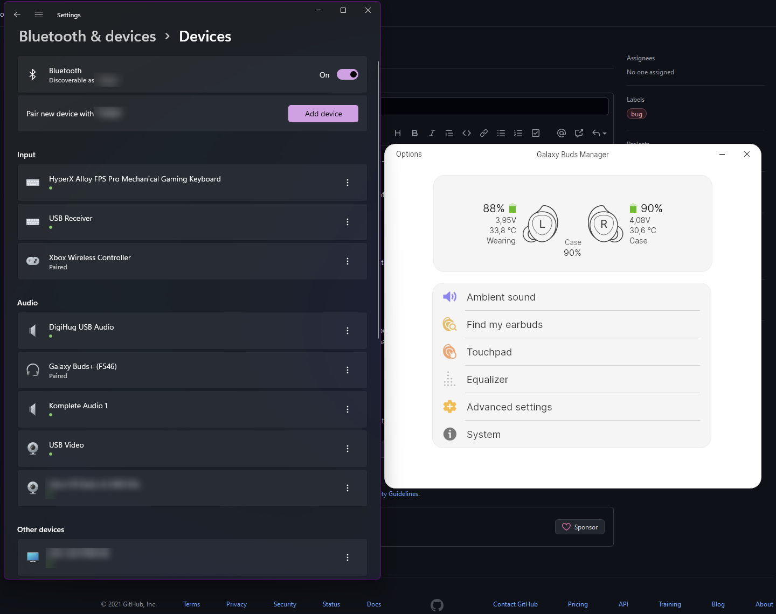Open more options for USB Receiver
Viewport: 776px width, 614px height.
348,222
